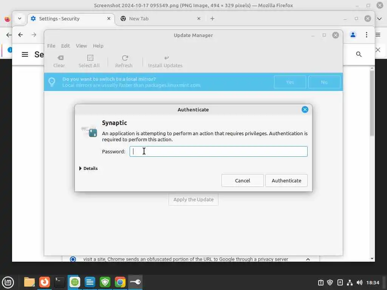Answer Yes to local mirror prompt
The width and height of the screenshot is (387, 290).
(290, 82)
